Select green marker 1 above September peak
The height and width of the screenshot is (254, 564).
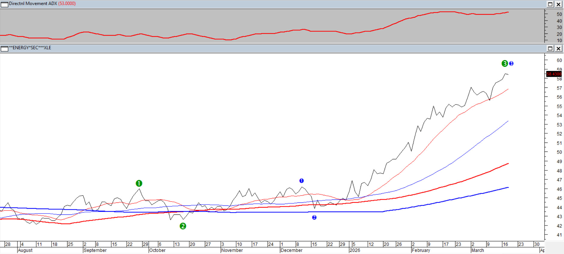[x=139, y=183]
